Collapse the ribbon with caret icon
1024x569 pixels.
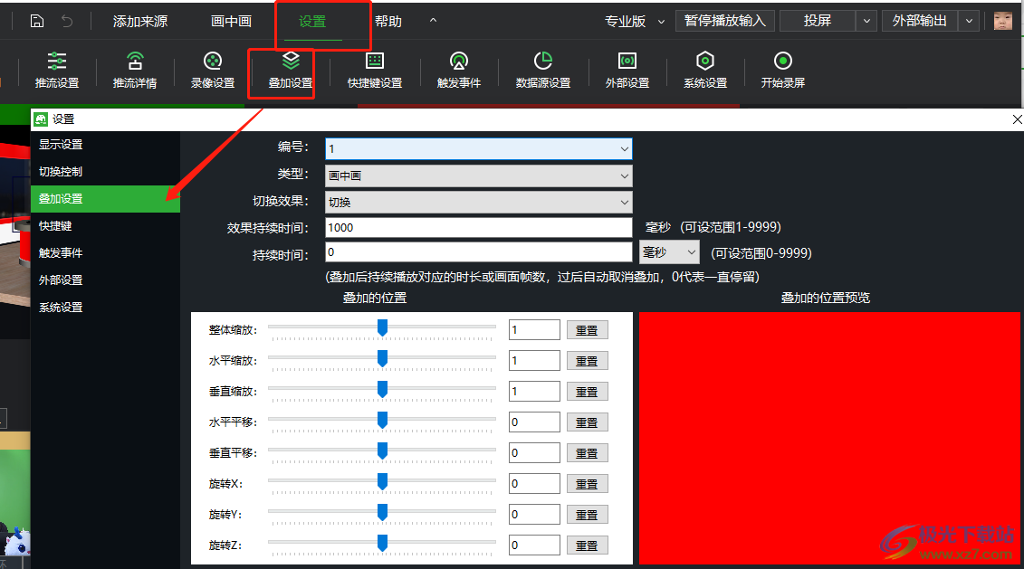433,21
